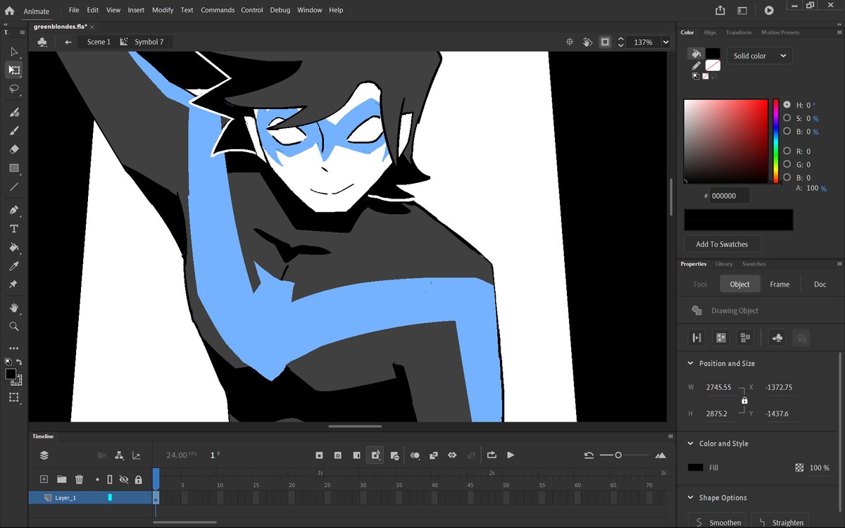Select the H hue radio button
The image size is (845, 528).
point(787,104)
